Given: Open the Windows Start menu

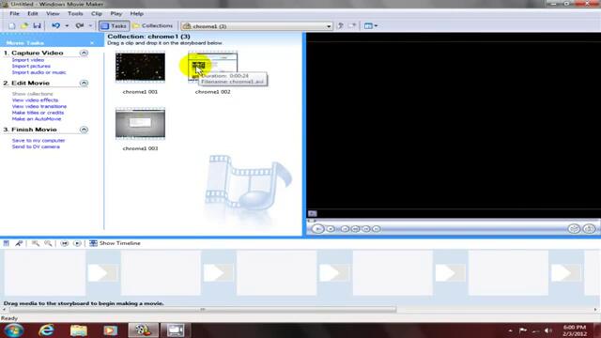Looking at the screenshot, I should pos(14,330).
